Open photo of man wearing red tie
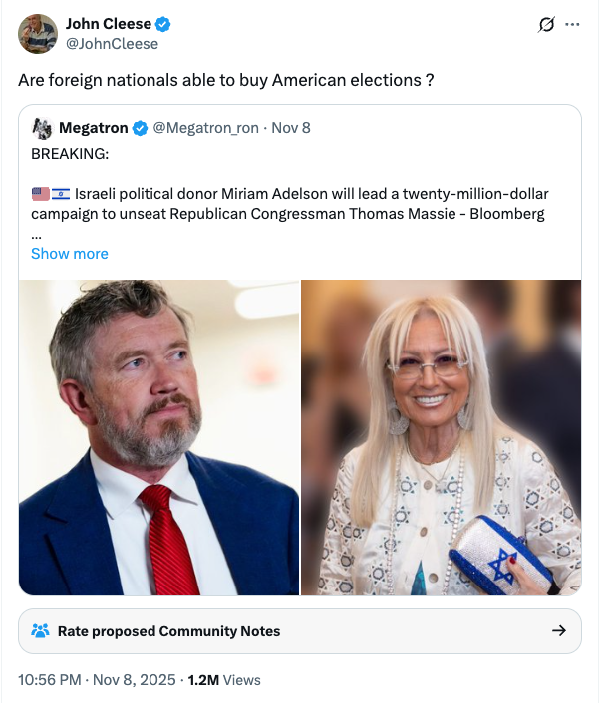The width and height of the screenshot is (601, 703). (159, 437)
